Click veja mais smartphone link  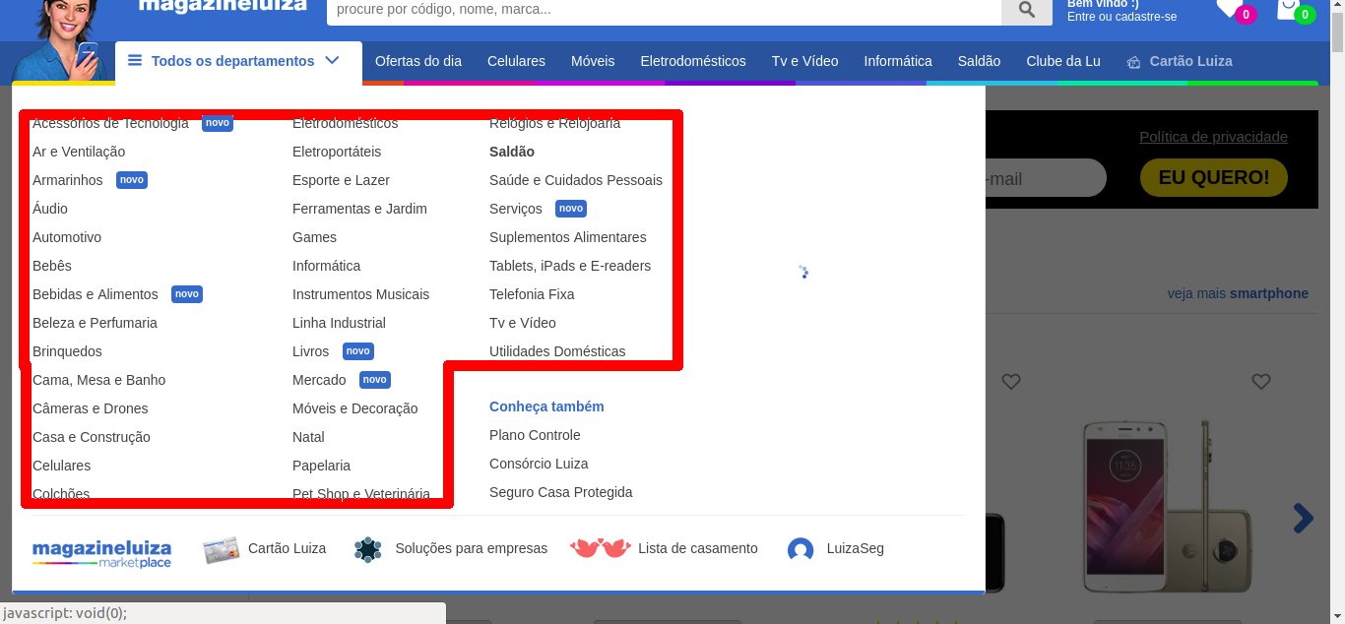1238,293
